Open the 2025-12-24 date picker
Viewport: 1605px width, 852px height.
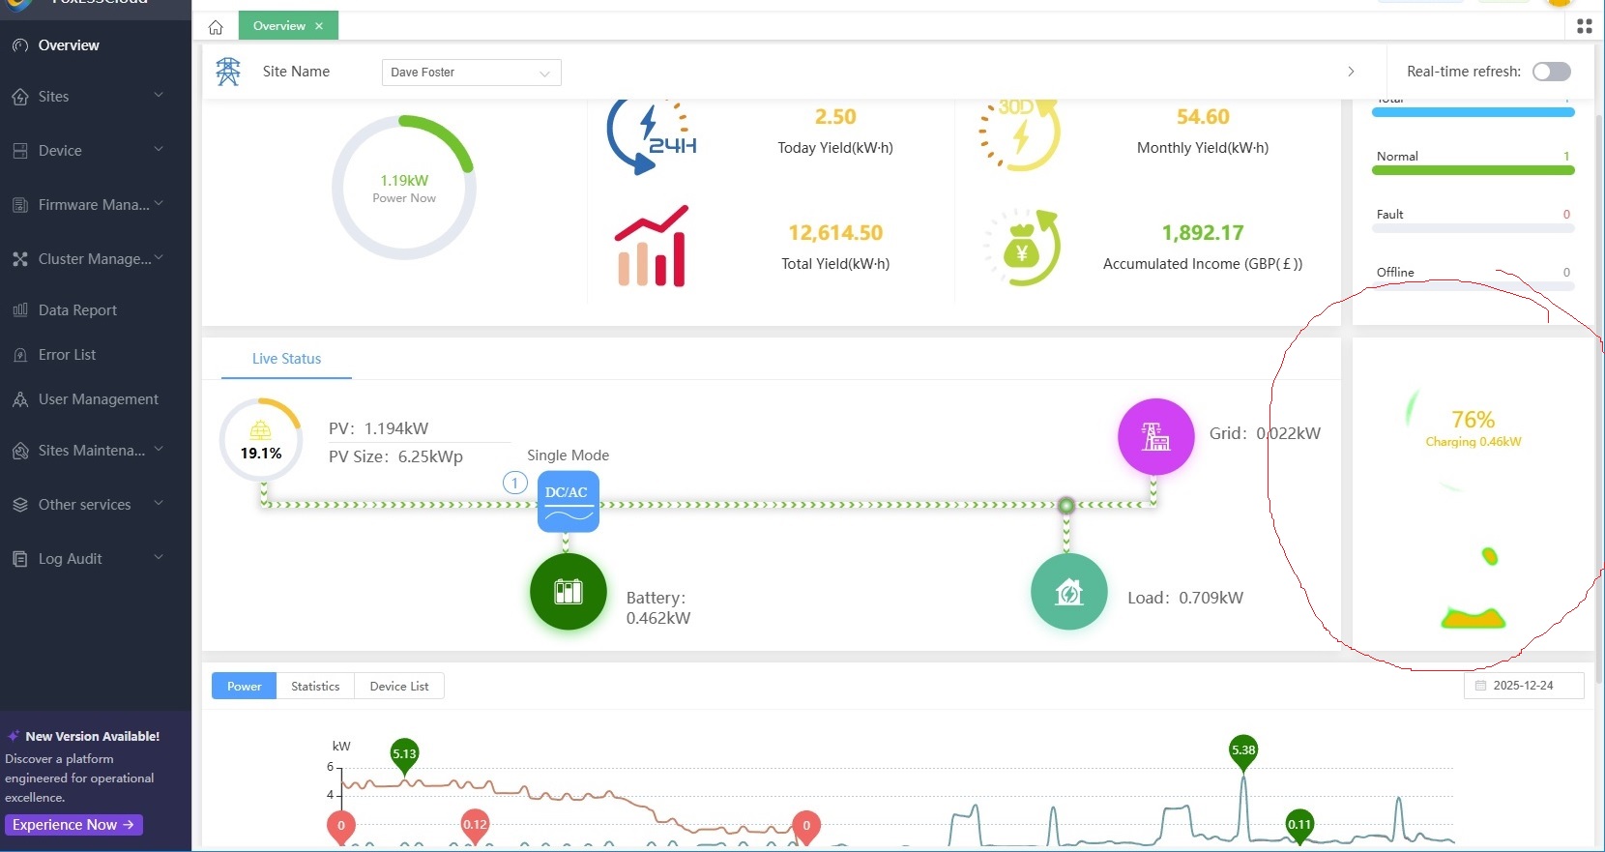[1523, 686]
